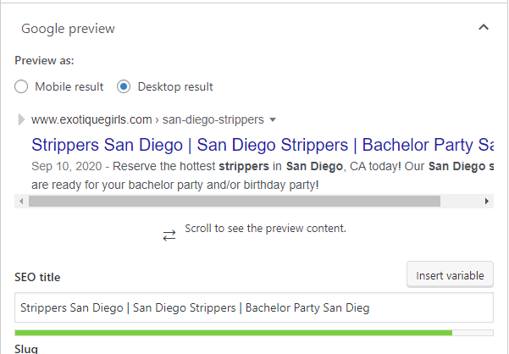
Task: Click the green SEO title length progress bar
Action: [254, 333]
